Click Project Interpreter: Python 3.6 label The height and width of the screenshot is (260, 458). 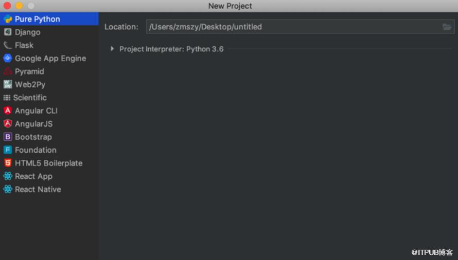point(171,49)
